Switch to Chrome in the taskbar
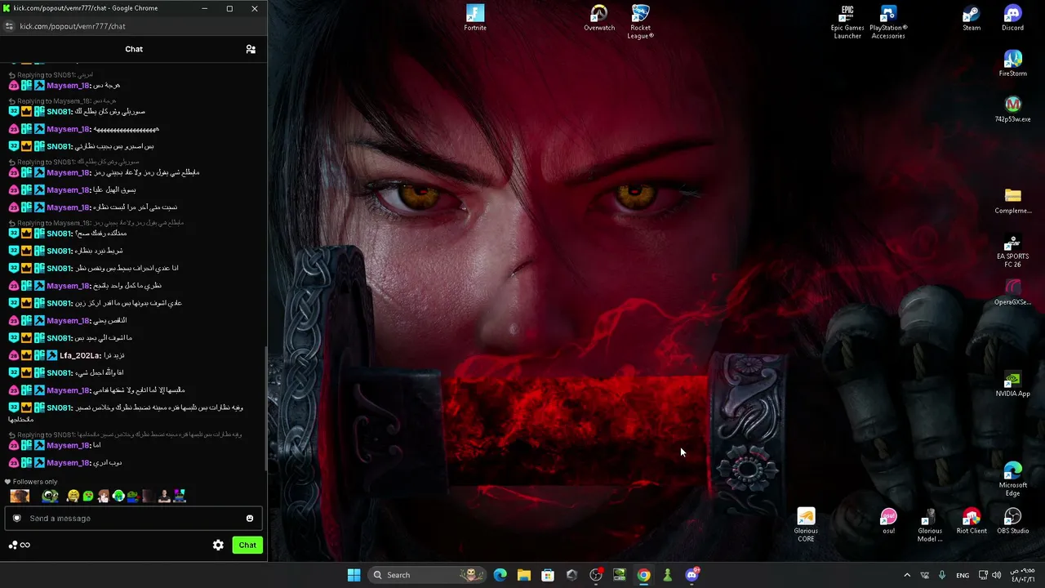This screenshot has height=588, width=1045. pyautogui.click(x=644, y=575)
